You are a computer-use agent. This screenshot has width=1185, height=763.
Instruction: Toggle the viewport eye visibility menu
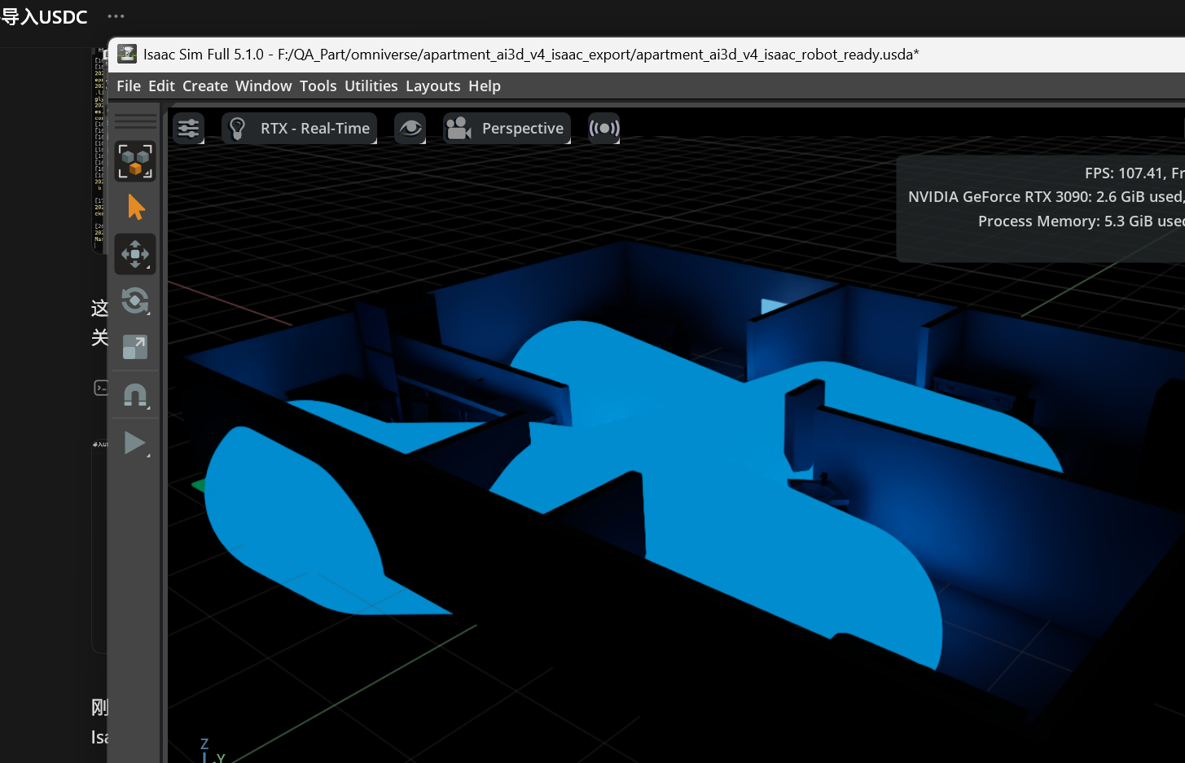pos(410,129)
